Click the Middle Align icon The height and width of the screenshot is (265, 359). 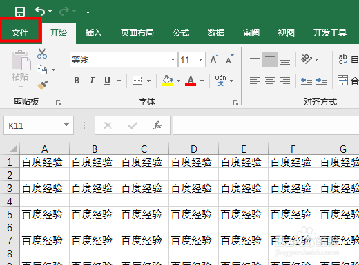point(270,59)
